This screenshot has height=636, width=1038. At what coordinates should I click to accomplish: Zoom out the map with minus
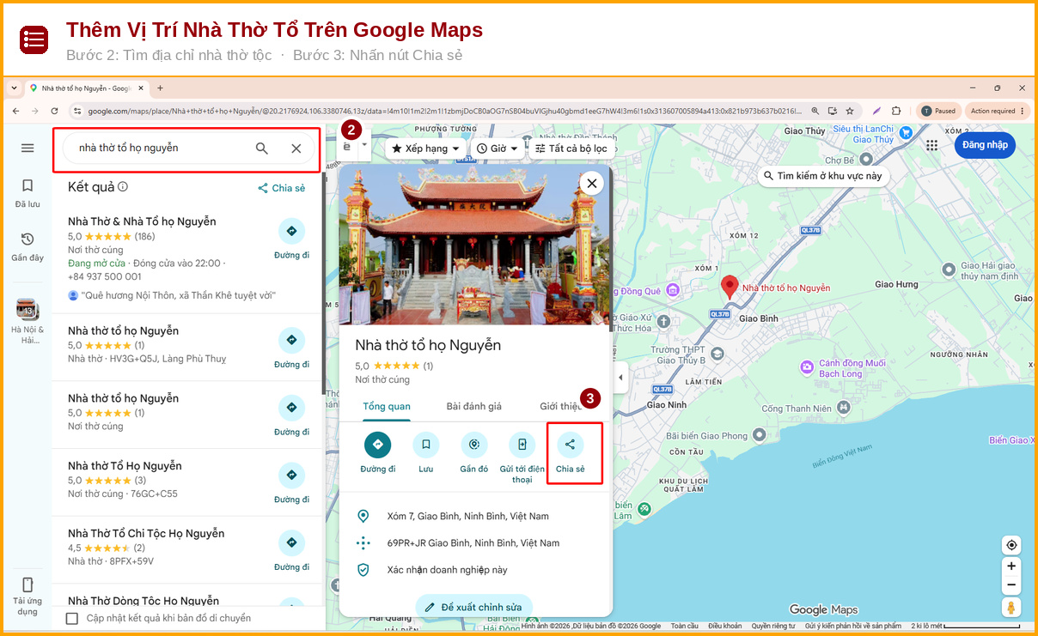point(1011,585)
